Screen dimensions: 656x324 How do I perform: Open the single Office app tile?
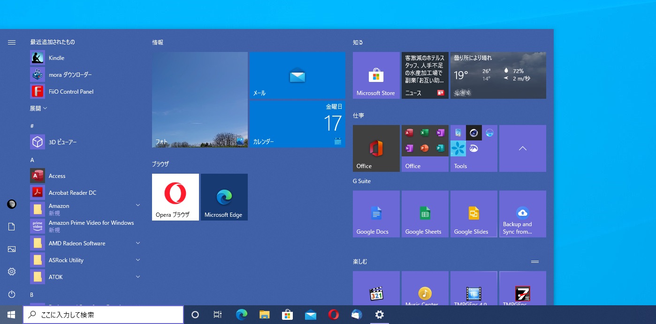pyautogui.click(x=376, y=148)
